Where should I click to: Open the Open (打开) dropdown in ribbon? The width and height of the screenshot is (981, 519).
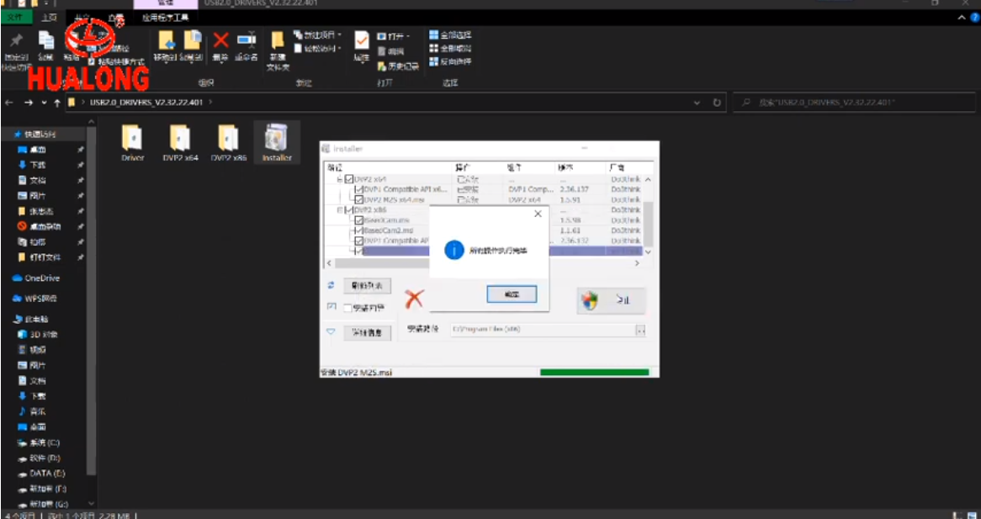coord(394,36)
